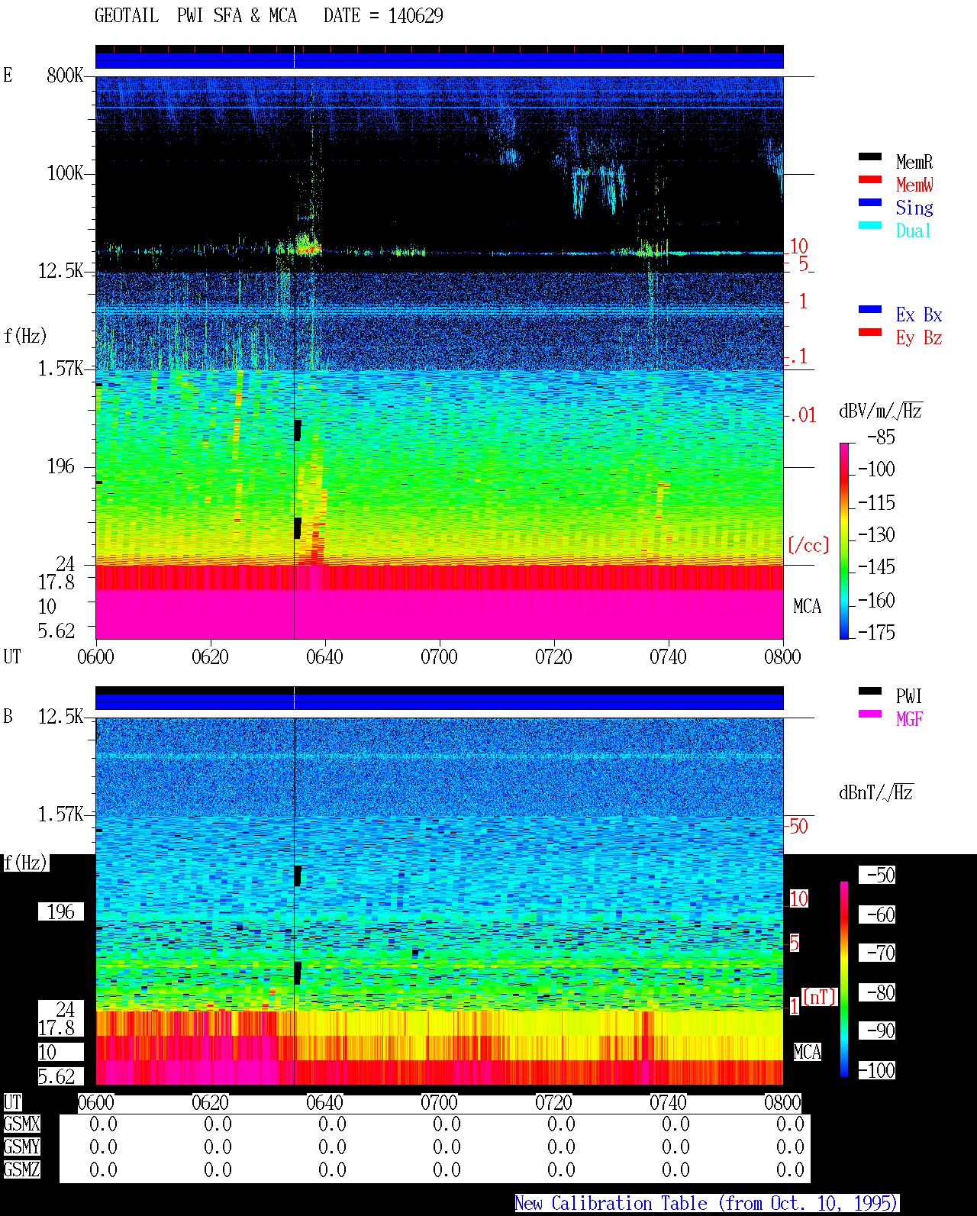This screenshot has width=977, height=1216.
Task: Click the 0740 tick under B panel
Action: point(668,1102)
